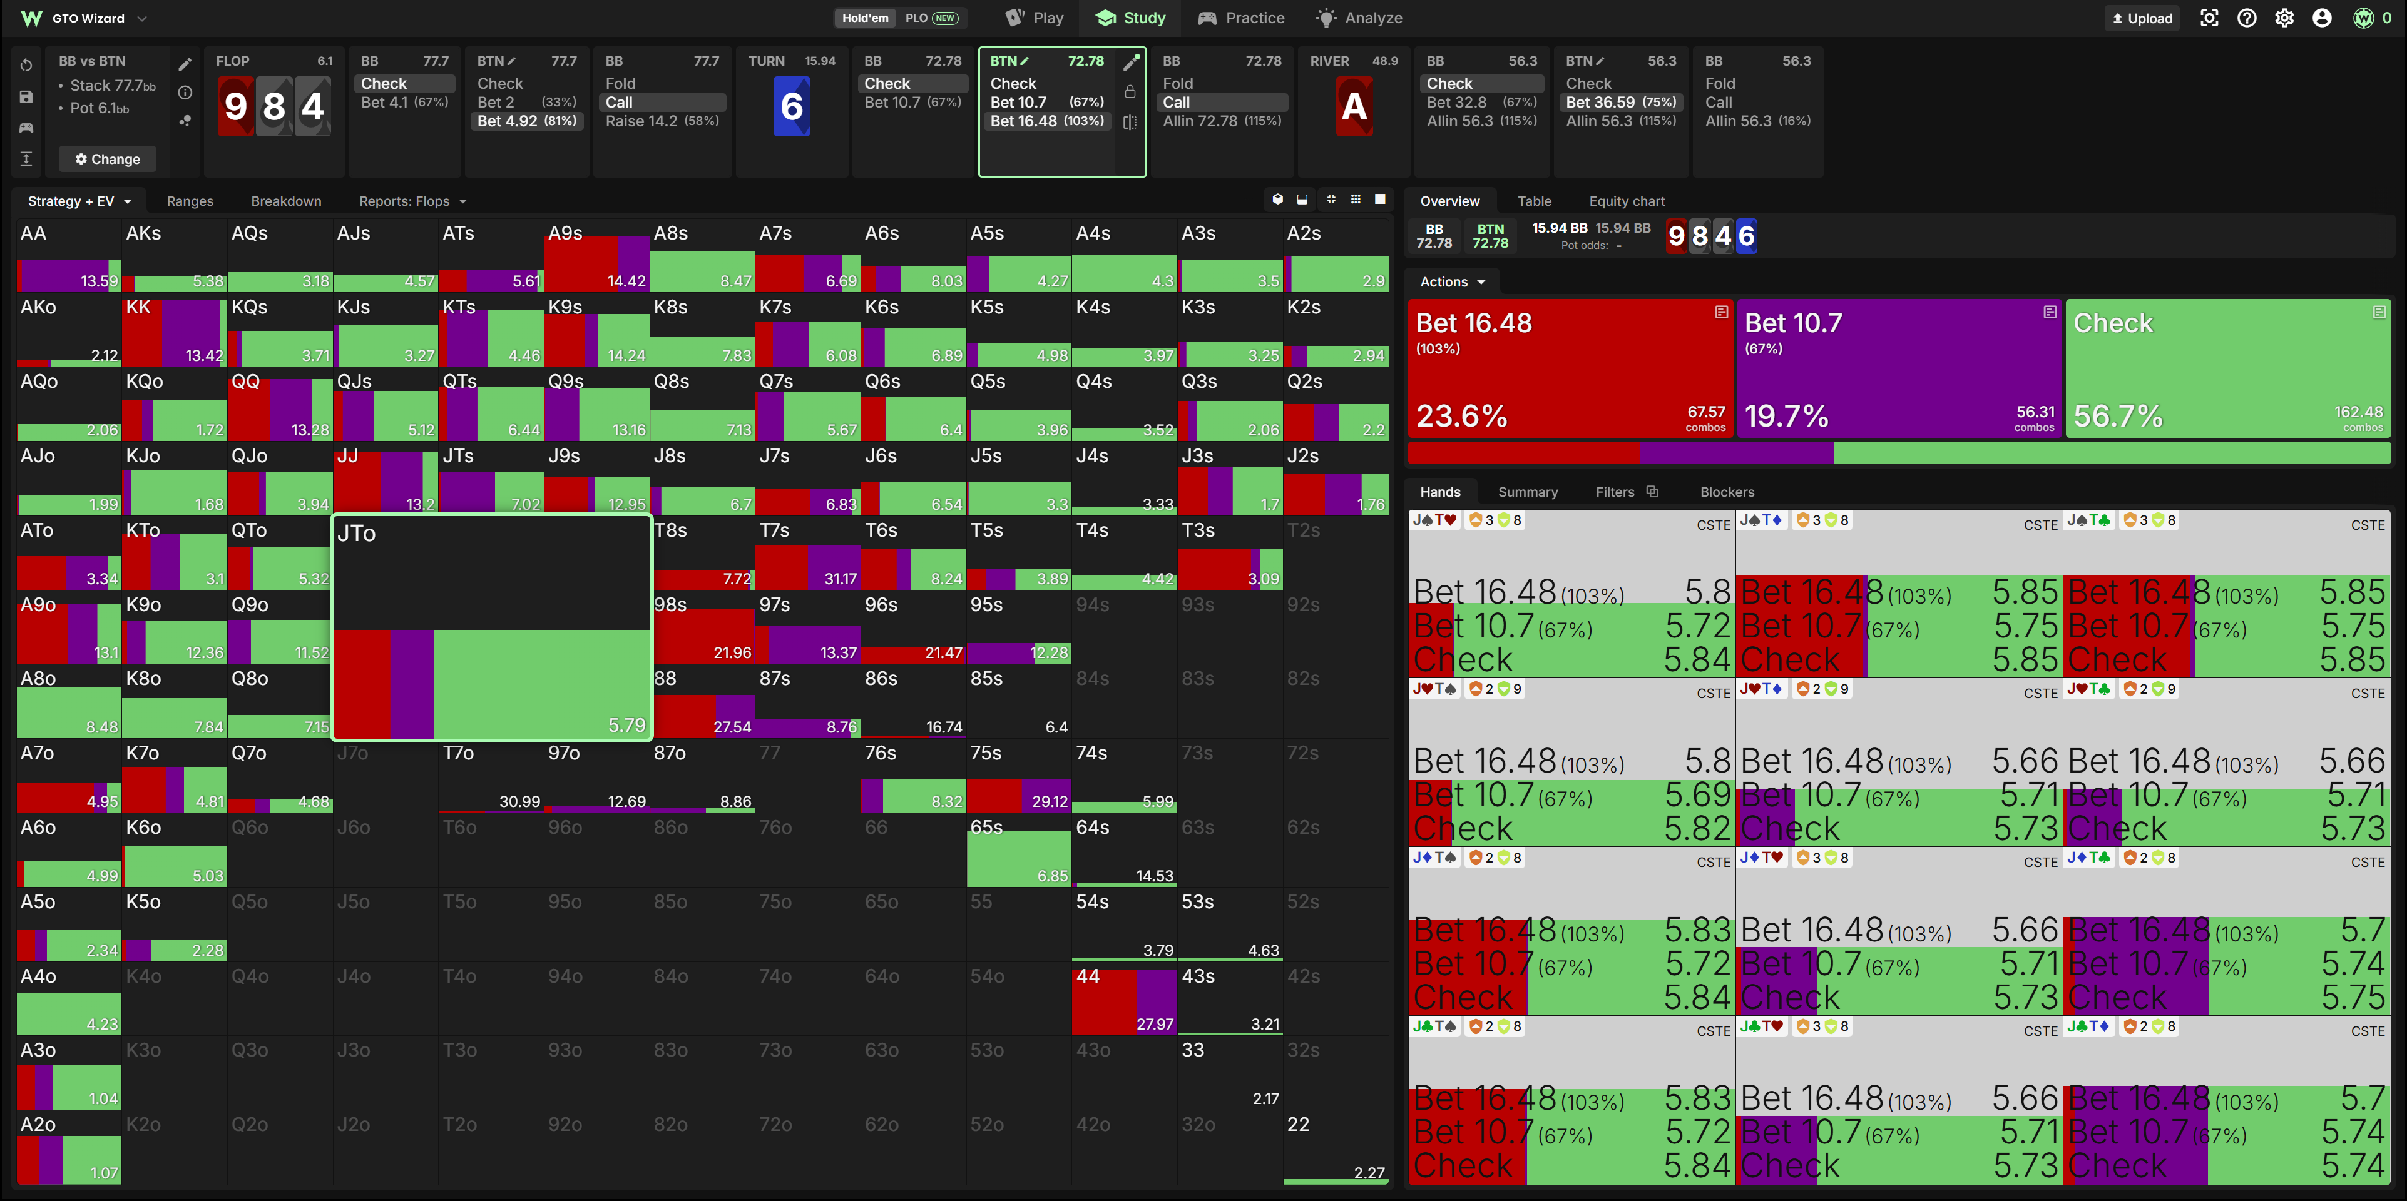Go to the Practice section

1241,18
